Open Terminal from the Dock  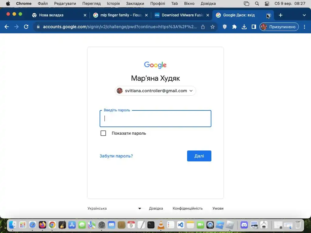point(151,225)
